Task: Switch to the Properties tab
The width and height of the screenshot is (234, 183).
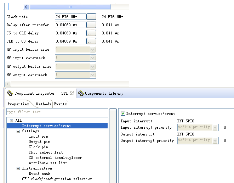Action: [x=18, y=104]
